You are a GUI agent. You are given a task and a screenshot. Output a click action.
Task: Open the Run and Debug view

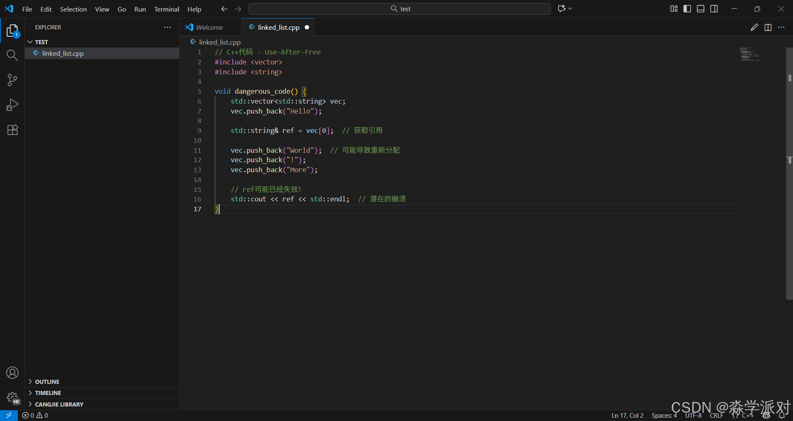pyautogui.click(x=12, y=105)
